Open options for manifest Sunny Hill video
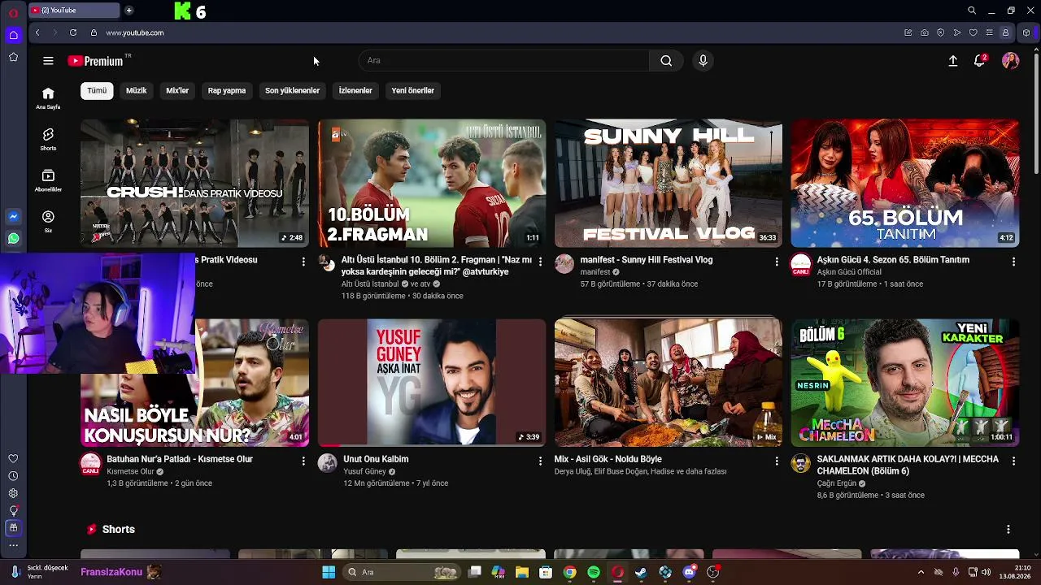1041x585 pixels. 777,262
